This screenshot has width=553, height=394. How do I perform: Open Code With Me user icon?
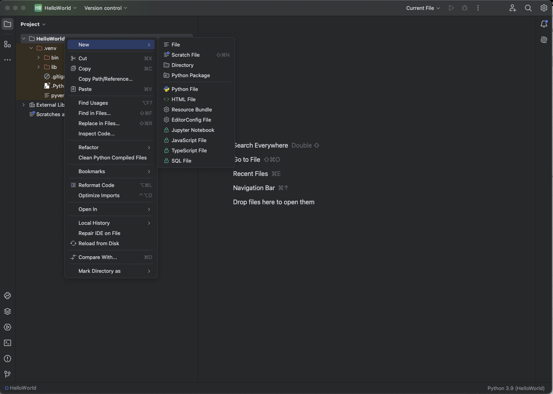[x=512, y=8]
